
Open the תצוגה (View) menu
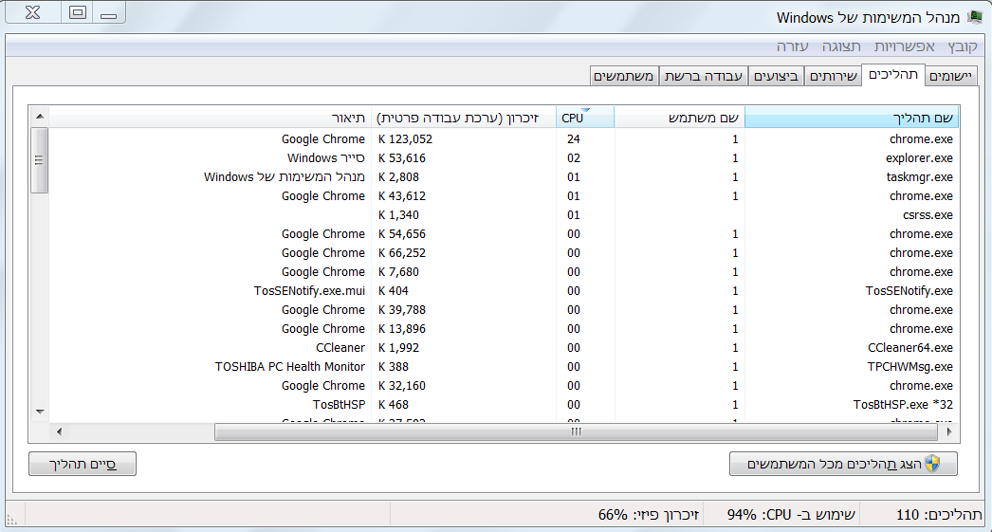tap(841, 46)
